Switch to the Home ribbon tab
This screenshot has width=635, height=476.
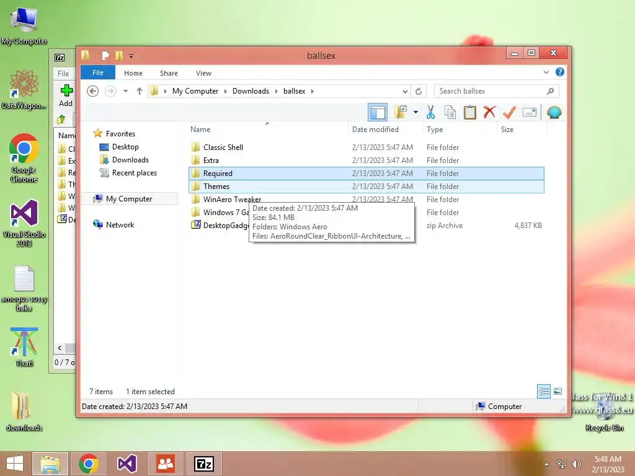click(133, 73)
